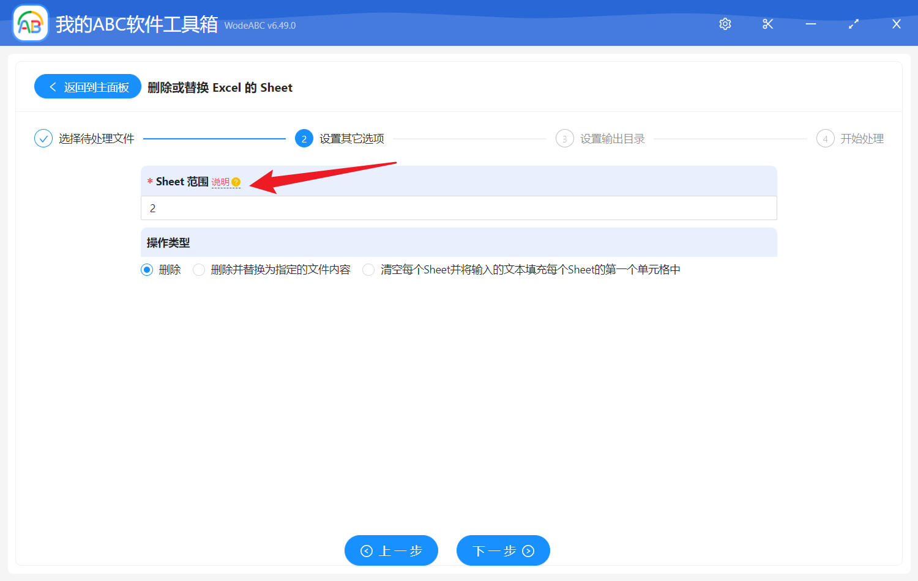
Task: Click the scissors icon in title bar
Action: (768, 24)
